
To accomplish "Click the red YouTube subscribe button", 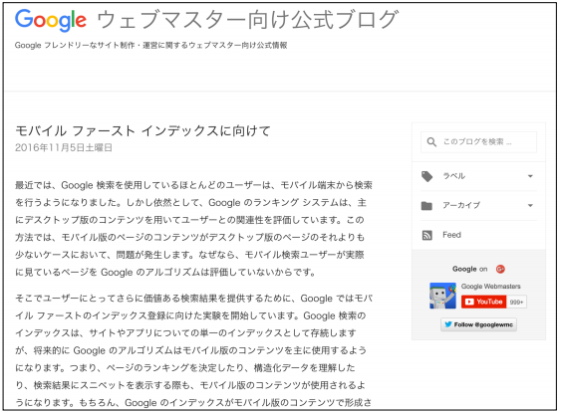I will pos(483,302).
